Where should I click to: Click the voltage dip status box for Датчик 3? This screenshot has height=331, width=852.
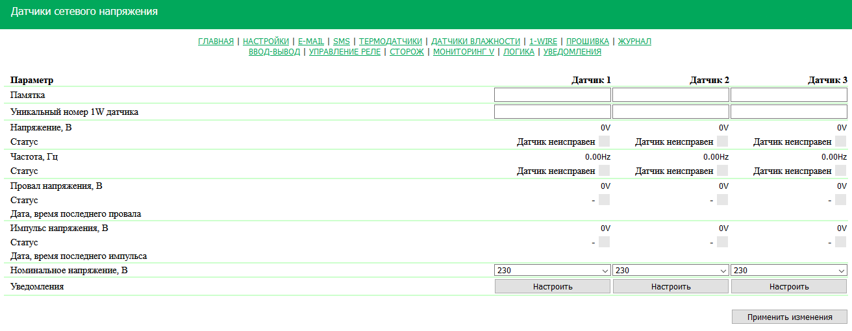pyautogui.click(x=840, y=201)
